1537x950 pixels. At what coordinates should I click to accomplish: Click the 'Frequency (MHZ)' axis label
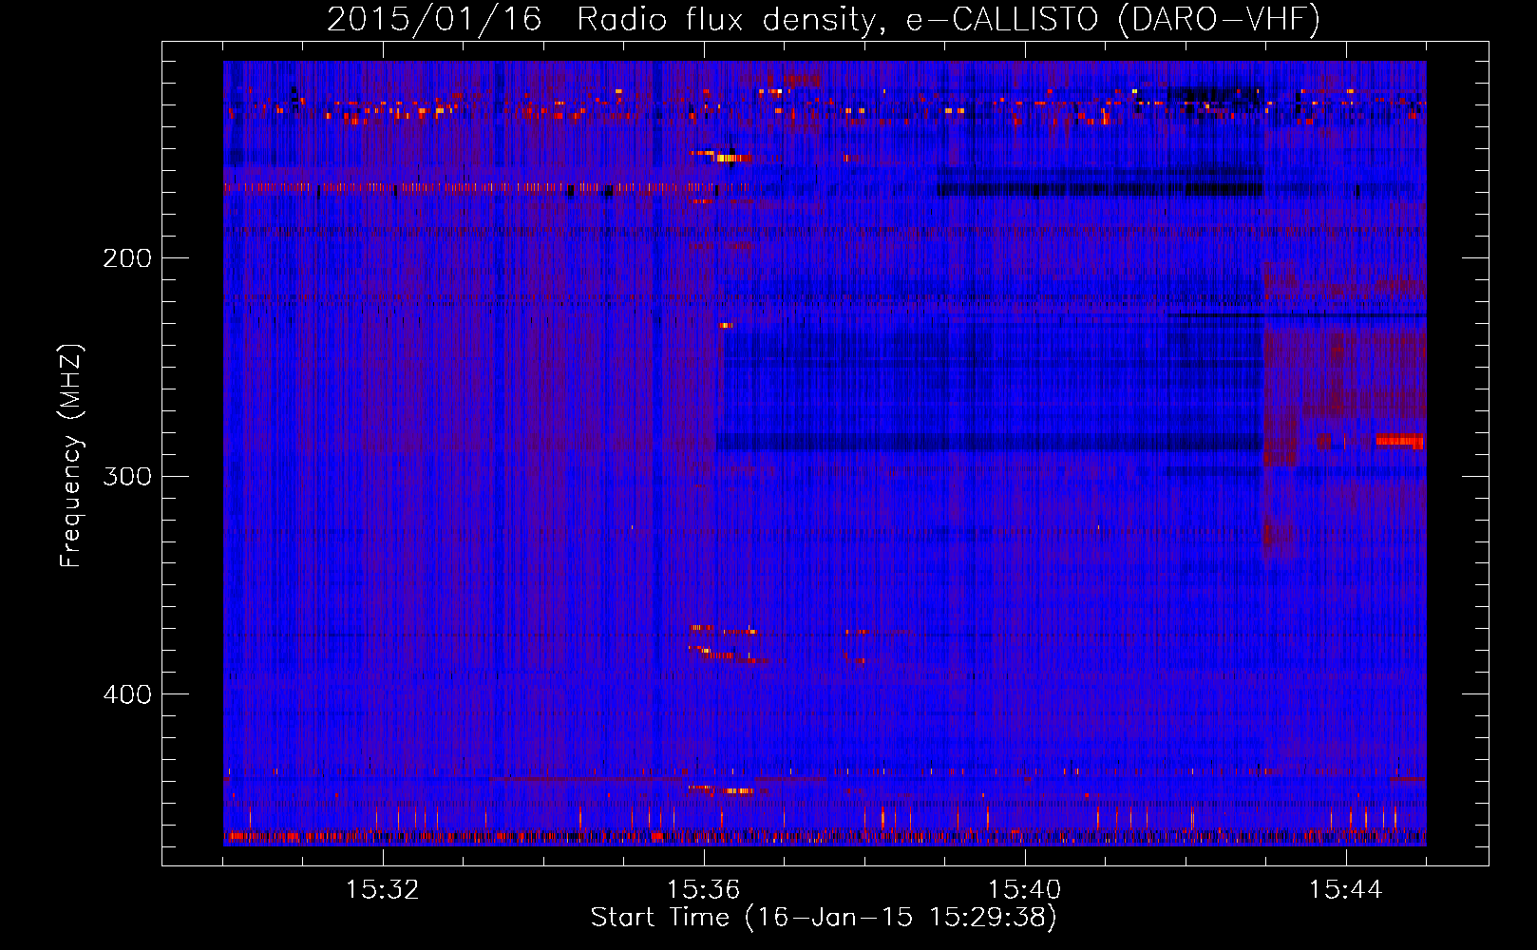(x=72, y=455)
